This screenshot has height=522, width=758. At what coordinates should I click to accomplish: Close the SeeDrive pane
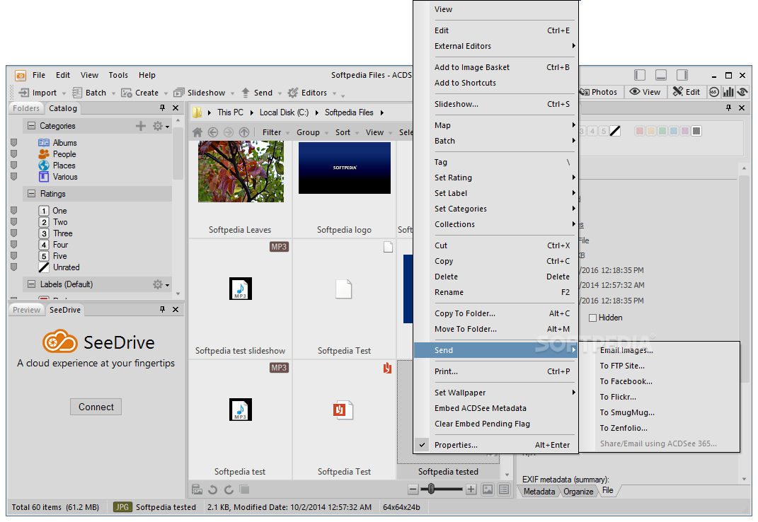click(176, 309)
